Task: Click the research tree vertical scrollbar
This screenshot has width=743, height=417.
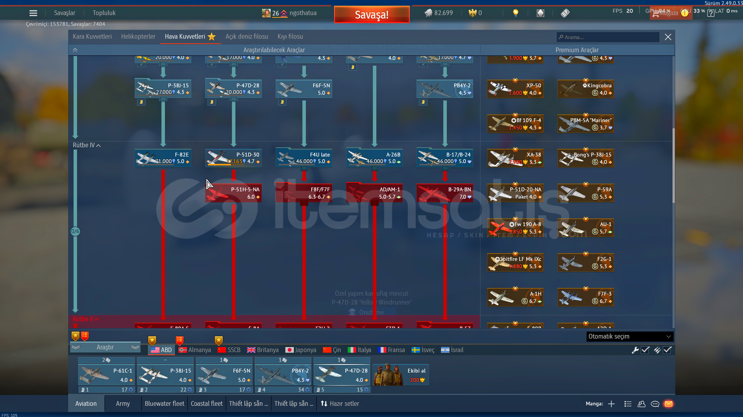Action: pos(674,165)
